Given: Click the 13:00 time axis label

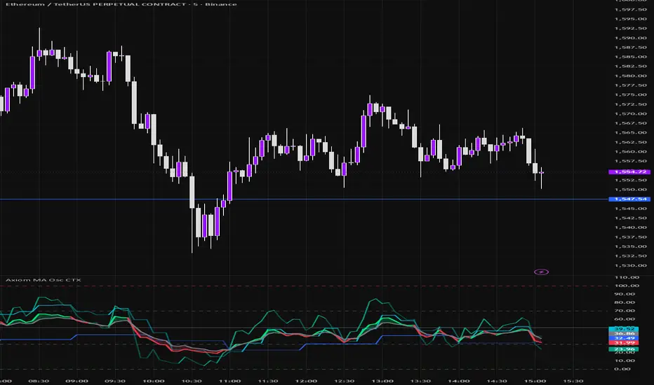Looking at the screenshot, I should coord(382,381).
